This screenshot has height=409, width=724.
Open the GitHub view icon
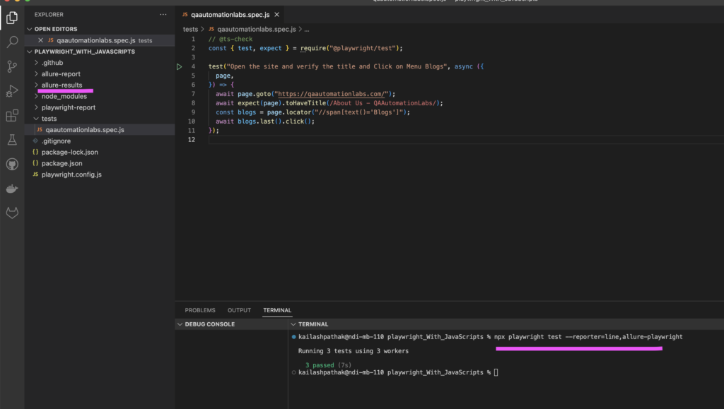(x=12, y=164)
